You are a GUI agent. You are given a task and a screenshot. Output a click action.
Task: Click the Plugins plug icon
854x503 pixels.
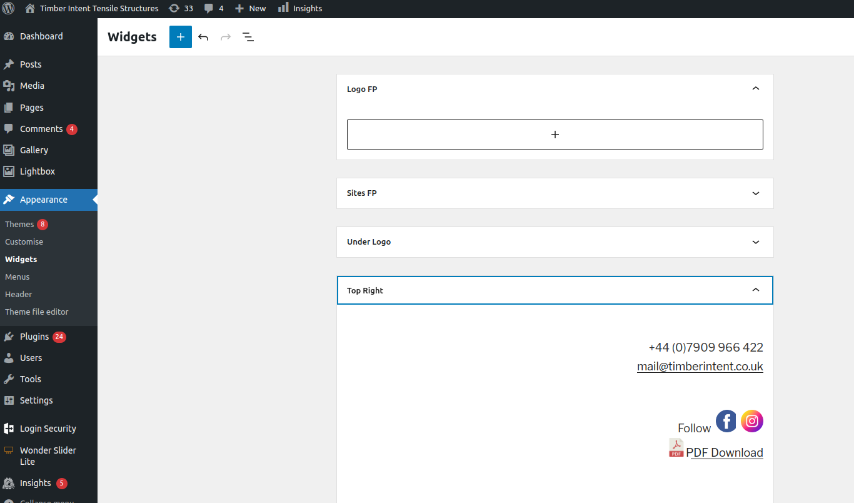click(9, 337)
